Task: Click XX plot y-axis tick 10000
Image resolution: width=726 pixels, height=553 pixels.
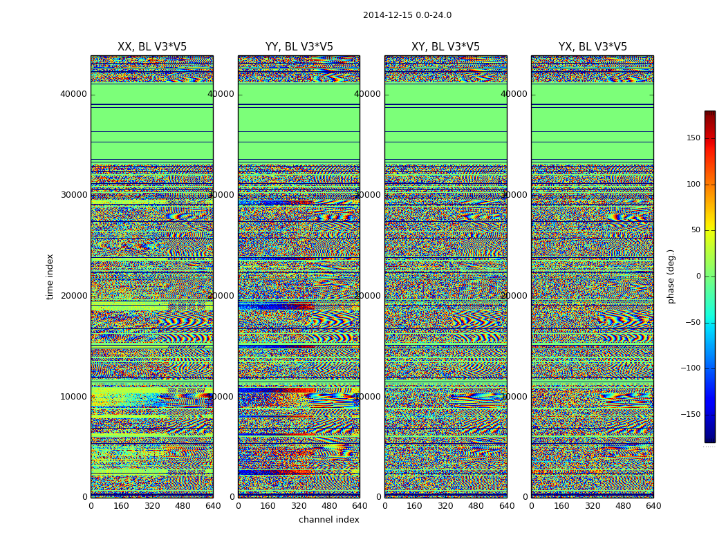Action: click(x=73, y=397)
